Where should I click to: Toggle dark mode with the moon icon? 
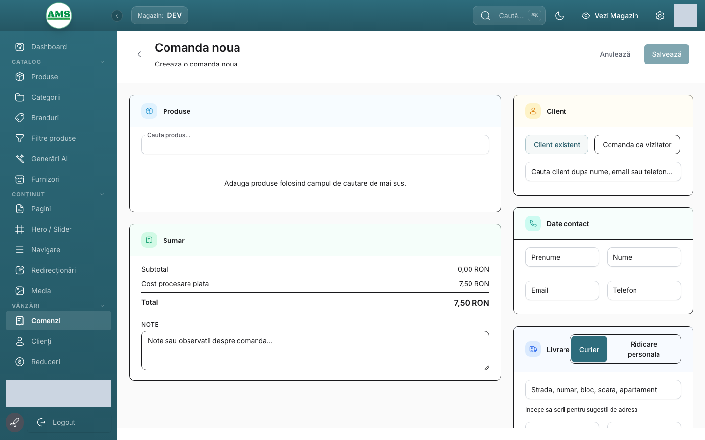(560, 16)
